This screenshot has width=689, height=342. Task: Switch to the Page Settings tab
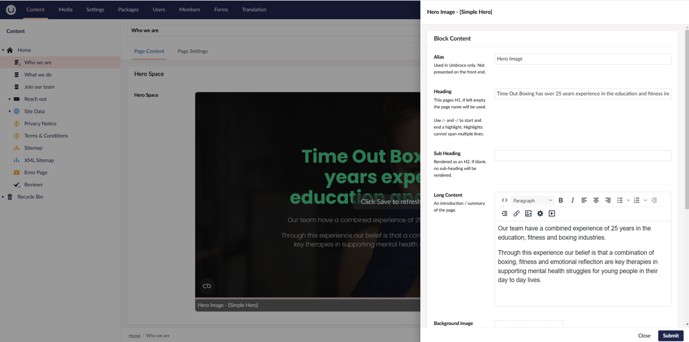click(x=192, y=51)
